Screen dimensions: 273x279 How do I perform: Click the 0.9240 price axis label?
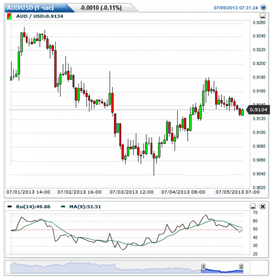point(259,36)
